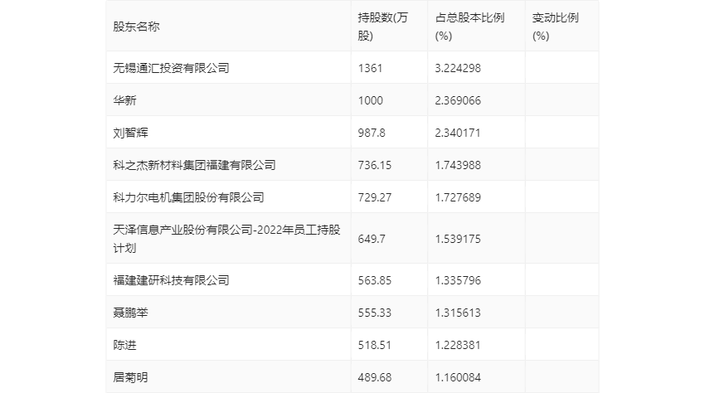Viewport: 705px width, 393px height.
Task: Select shareholder 居菊明
Action: (130, 377)
